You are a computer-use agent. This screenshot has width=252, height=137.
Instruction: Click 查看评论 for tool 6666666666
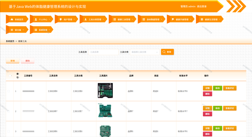click(x=230, y=128)
